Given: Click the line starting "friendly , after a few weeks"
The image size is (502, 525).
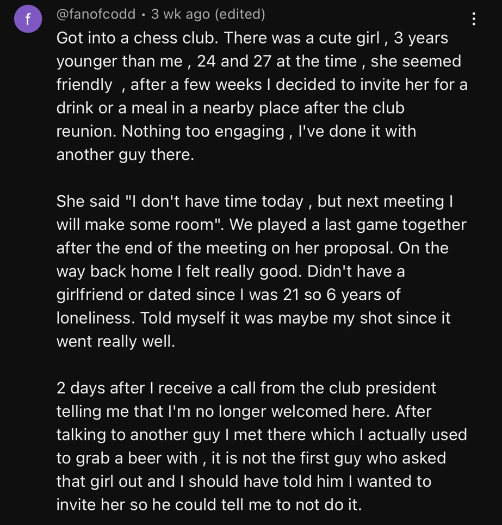Looking at the screenshot, I should coord(262,85).
